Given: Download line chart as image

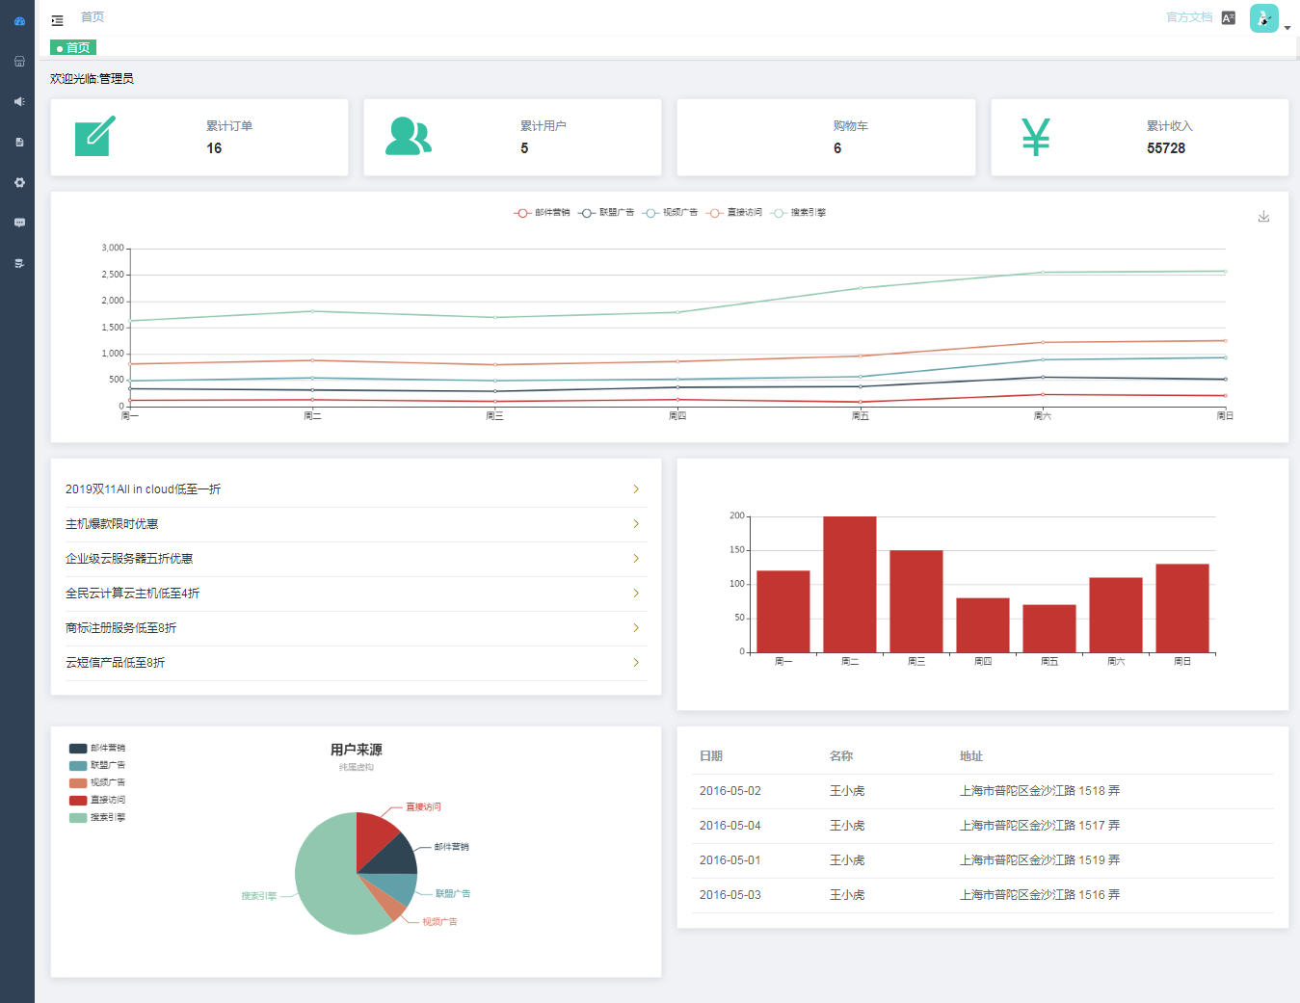Looking at the screenshot, I should click(x=1263, y=217).
